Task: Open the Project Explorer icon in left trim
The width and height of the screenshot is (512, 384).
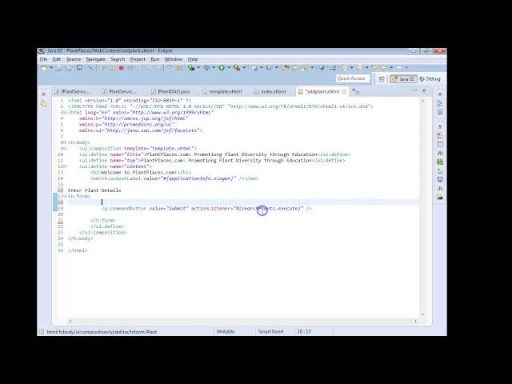Action: (44, 104)
